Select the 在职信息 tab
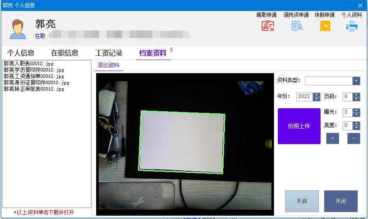 (65, 53)
